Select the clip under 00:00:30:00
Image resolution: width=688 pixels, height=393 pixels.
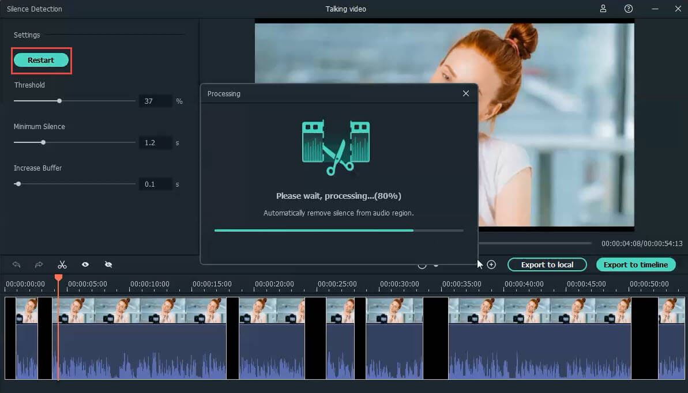394,338
